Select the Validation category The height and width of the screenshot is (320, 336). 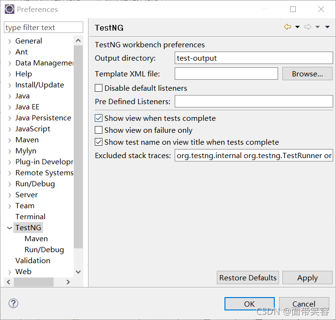tap(33, 261)
